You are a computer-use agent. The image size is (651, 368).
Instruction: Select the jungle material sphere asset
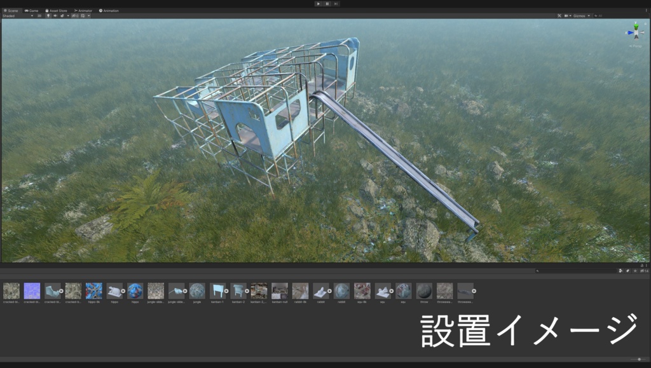[x=197, y=291]
